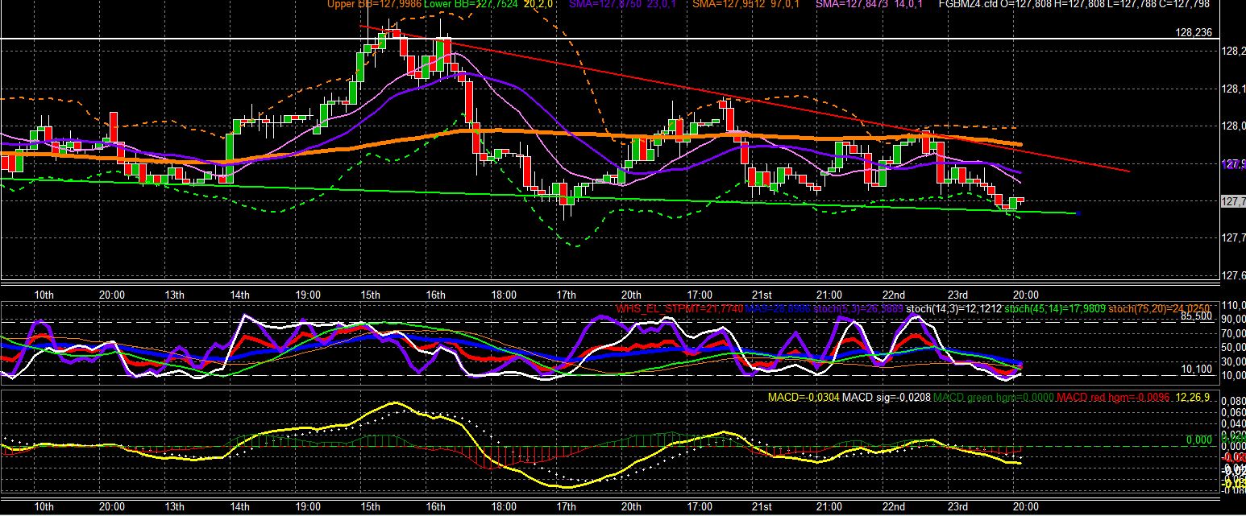Click 15th on the price chart time axis
This screenshot has width=1246, height=516.
[371, 295]
